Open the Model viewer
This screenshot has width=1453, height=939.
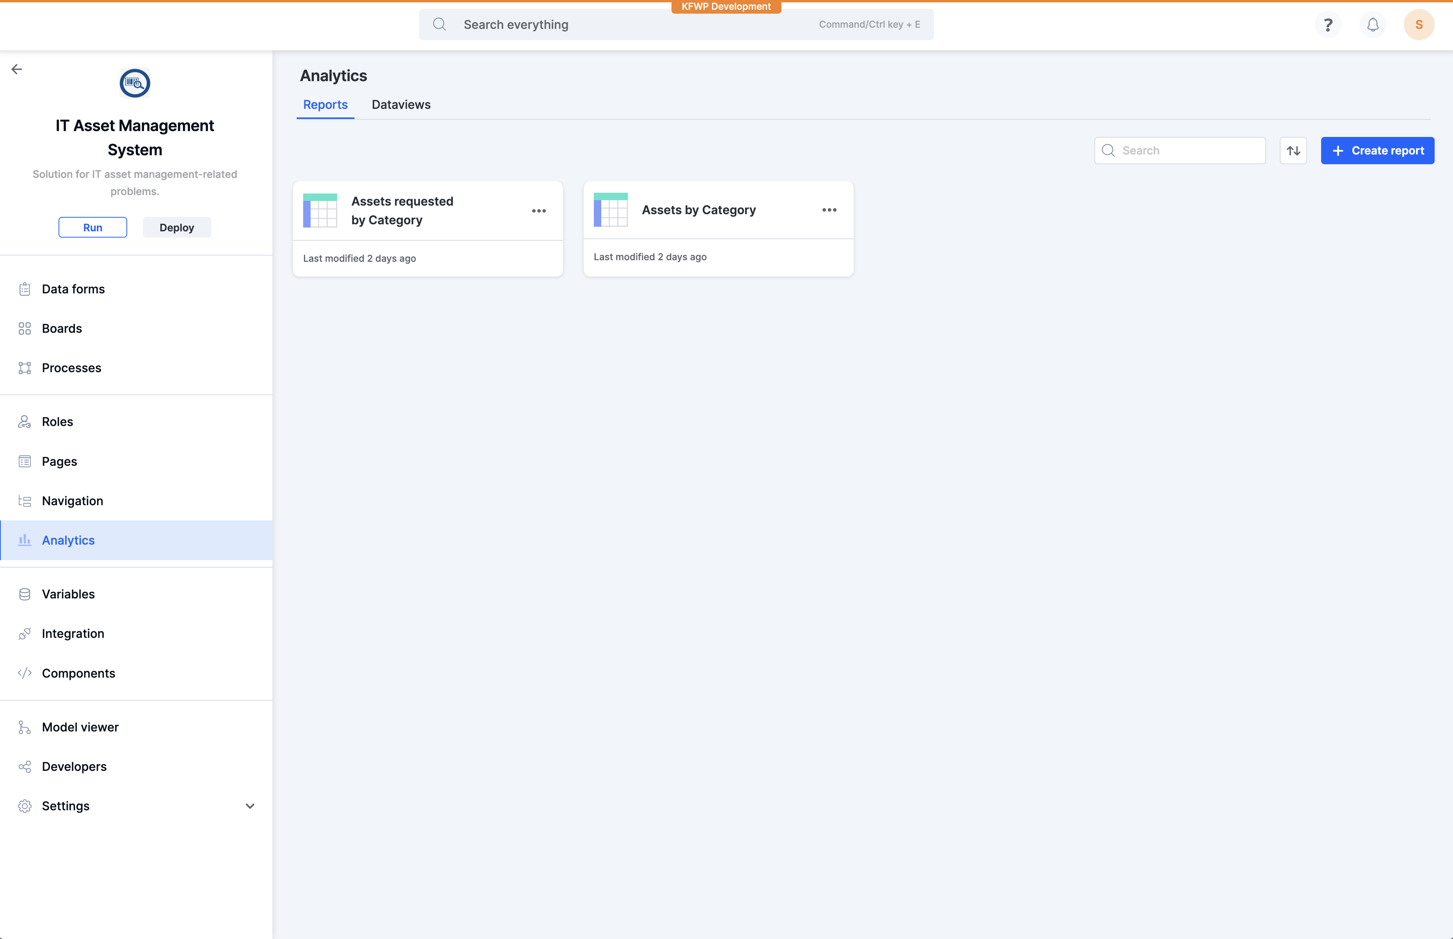pyautogui.click(x=137, y=728)
